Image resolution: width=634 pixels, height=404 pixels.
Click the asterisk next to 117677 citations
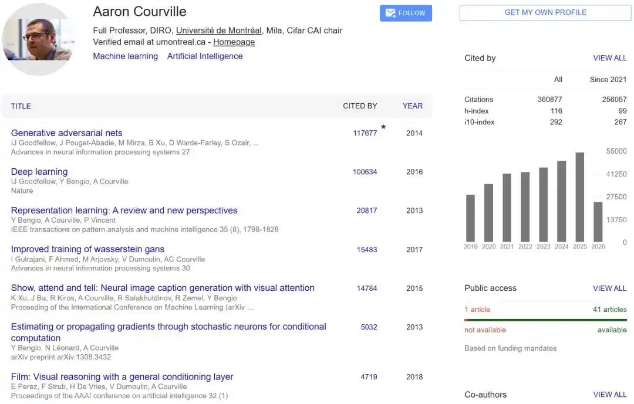[383, 127]
